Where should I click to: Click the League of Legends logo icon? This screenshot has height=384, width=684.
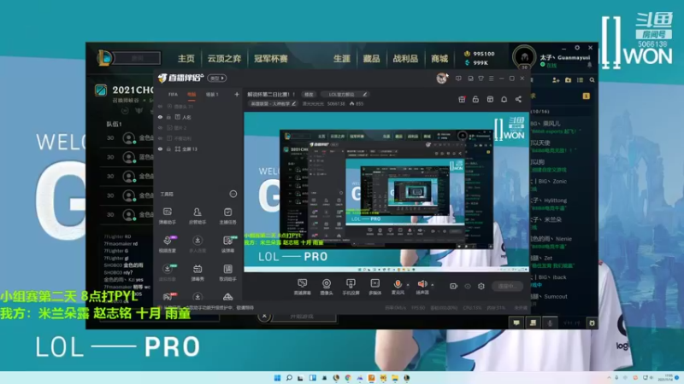tap(104, 58)
